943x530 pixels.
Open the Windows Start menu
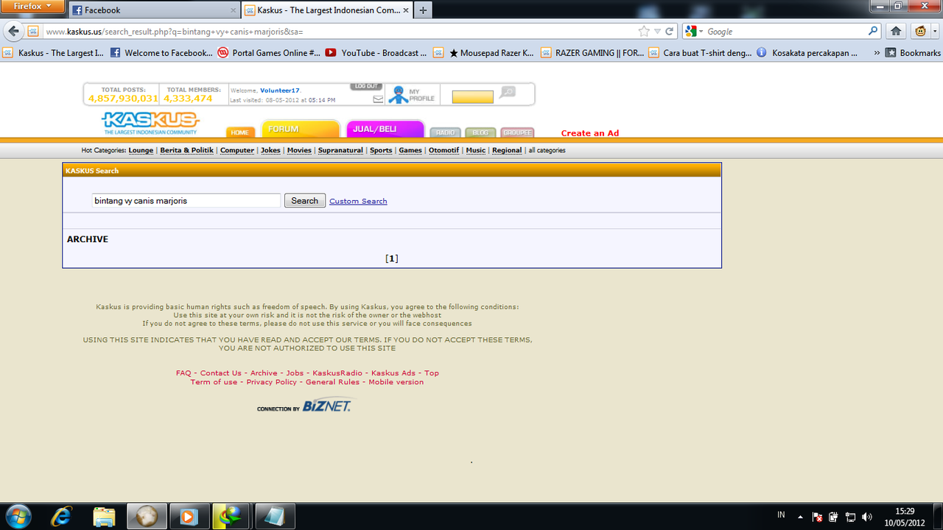coord(18,516)
